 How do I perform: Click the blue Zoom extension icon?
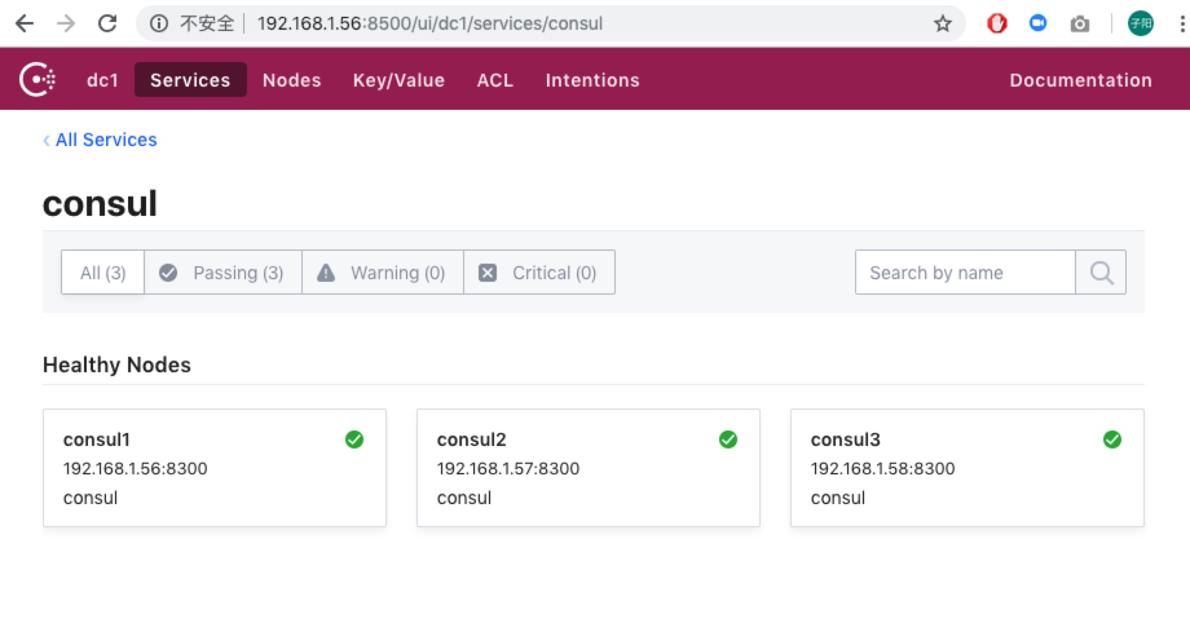click(x=1038, y=24)
